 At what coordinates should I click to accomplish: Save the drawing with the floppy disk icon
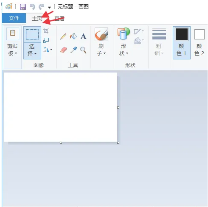tap(23, 7)
